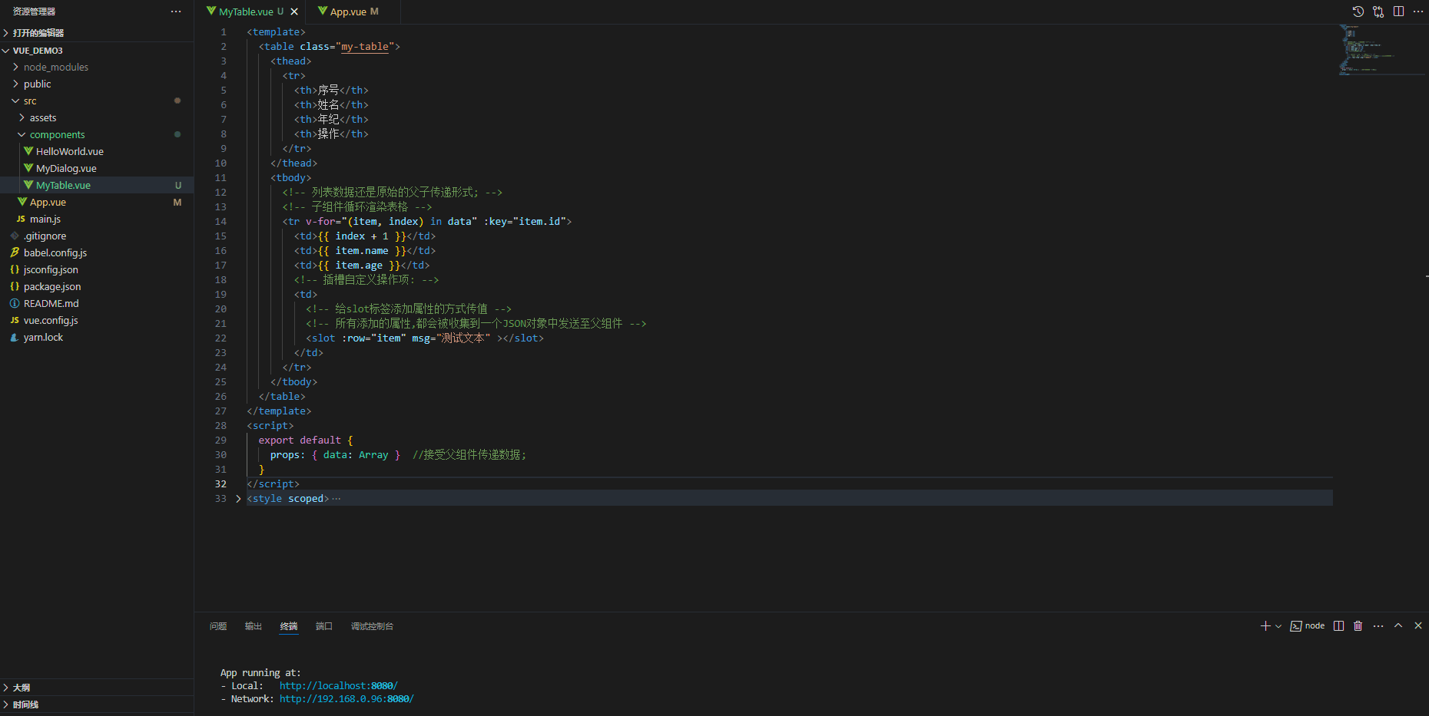Click the Vue icon beside App.vue in the file tree
The height and width of the screenshot is (716, 1429).
[22, 202]
